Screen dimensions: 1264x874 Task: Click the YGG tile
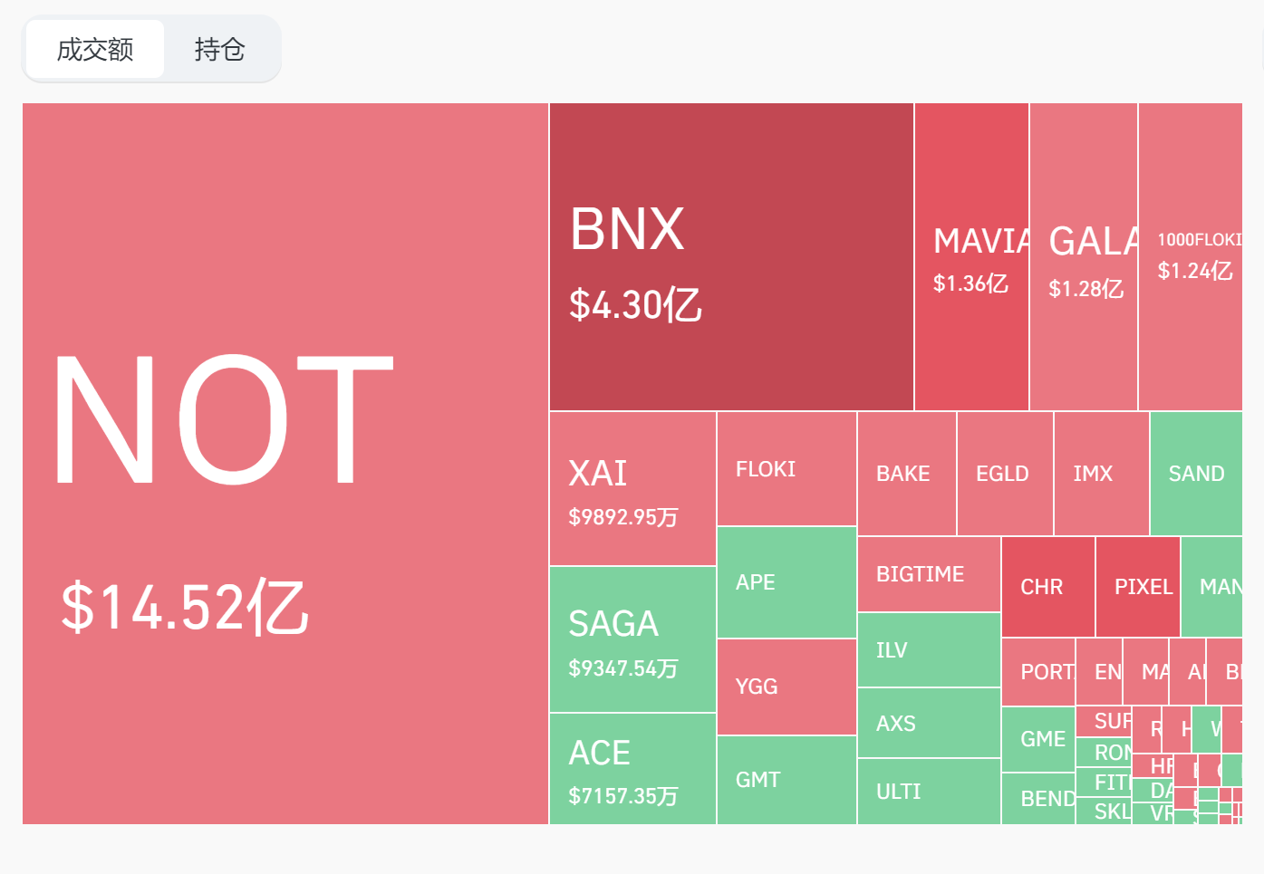click(x=786, y=687)
